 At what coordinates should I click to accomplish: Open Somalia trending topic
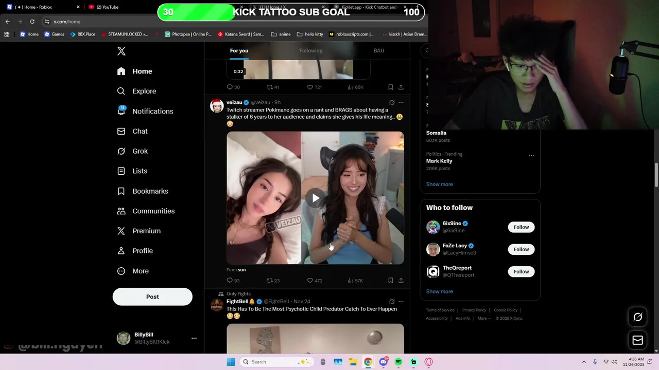click(x=436, y=133)
